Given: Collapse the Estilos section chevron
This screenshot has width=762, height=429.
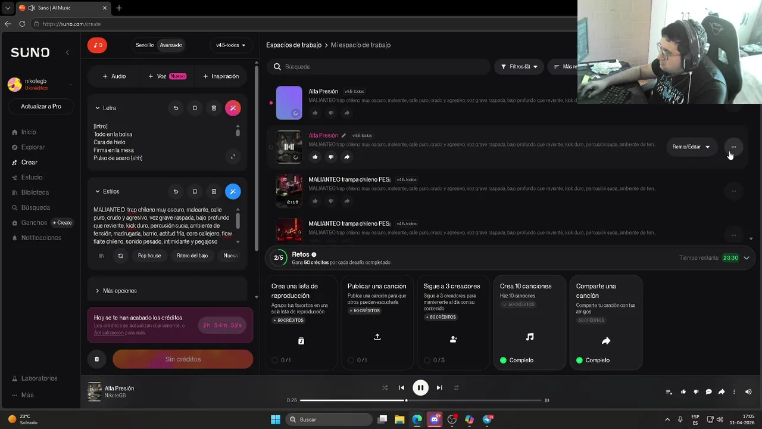Looking at the screenshot, I should point(98,191).
